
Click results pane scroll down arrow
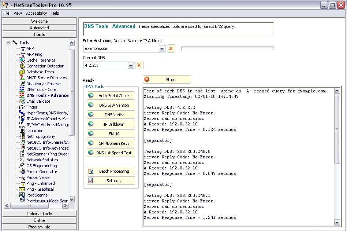tap(337, 222)
